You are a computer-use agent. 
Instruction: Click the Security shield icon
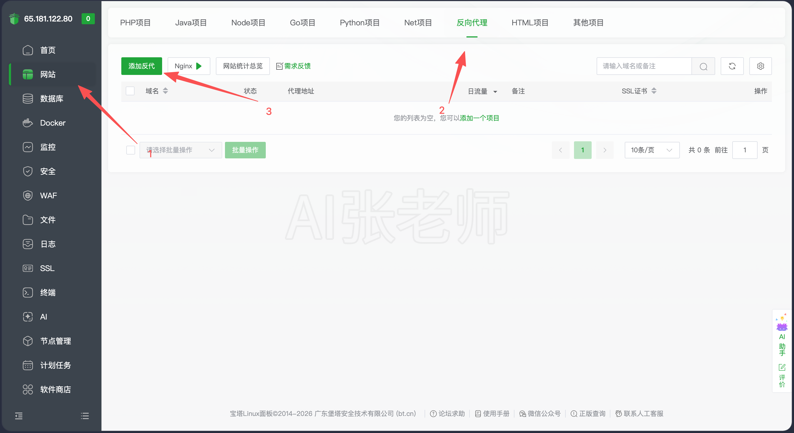click(x=28, y=171)
